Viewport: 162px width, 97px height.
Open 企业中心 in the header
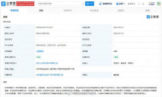click(131, 4)
